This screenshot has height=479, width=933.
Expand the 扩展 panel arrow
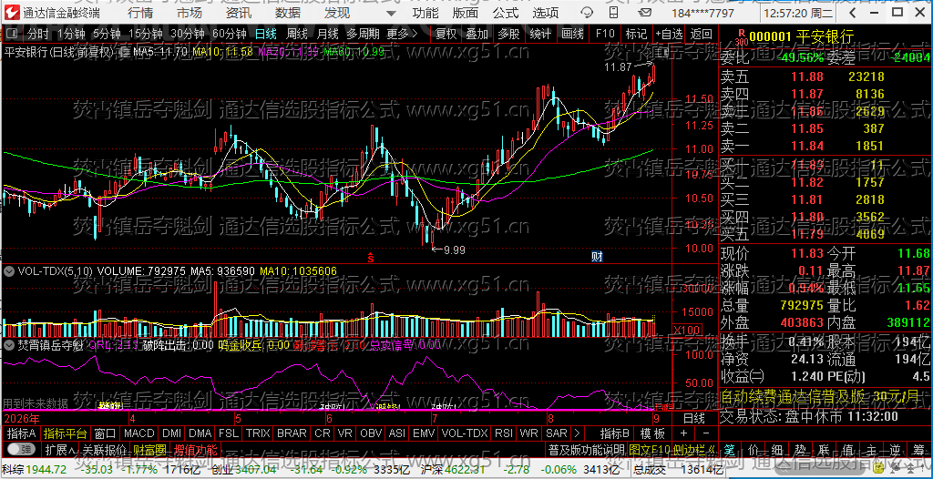click(61, 449)
